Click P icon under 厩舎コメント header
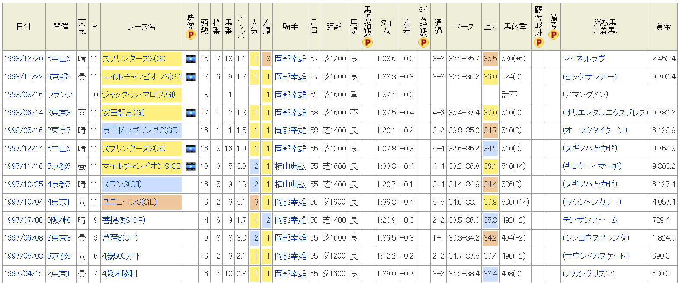 click(x=538, y=42)
